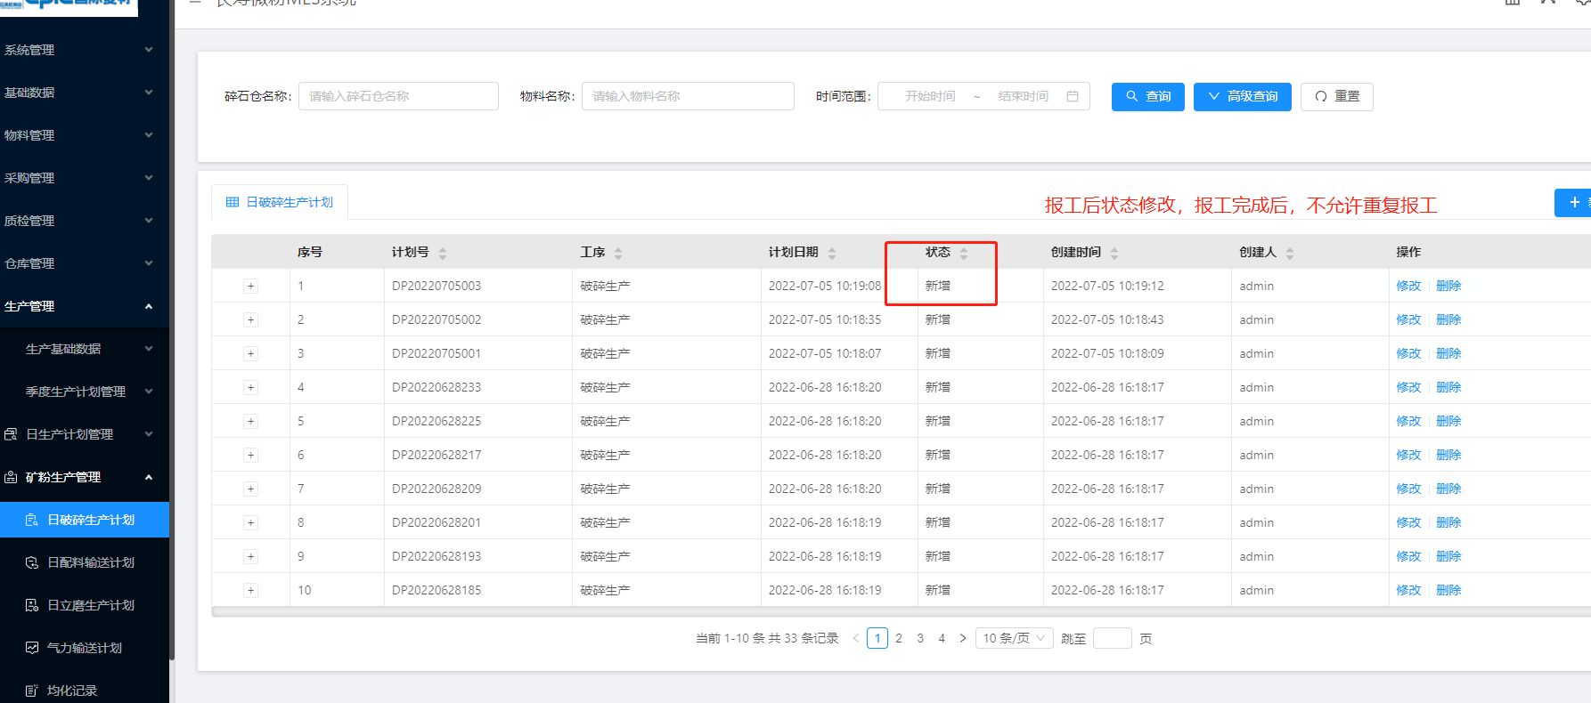Expand row 1 with plus icon
The width and height of the screenshot is (1591, 703).
click(251, 286)
